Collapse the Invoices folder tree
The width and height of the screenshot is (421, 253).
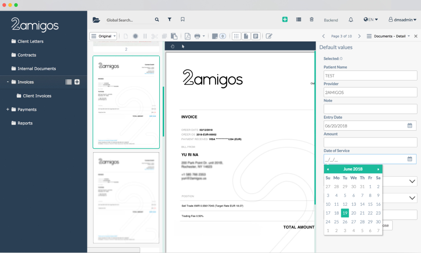point(8,82)
